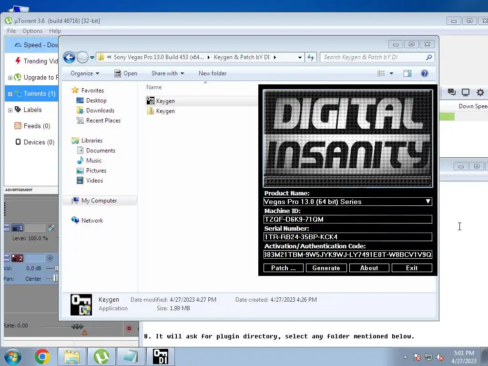Open the address bar history dropdown
488x366 pixels.
click(x=300, y=58)
